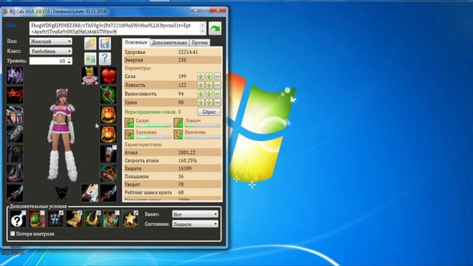Add a point to Ловкость with plus

click(209, 85)
